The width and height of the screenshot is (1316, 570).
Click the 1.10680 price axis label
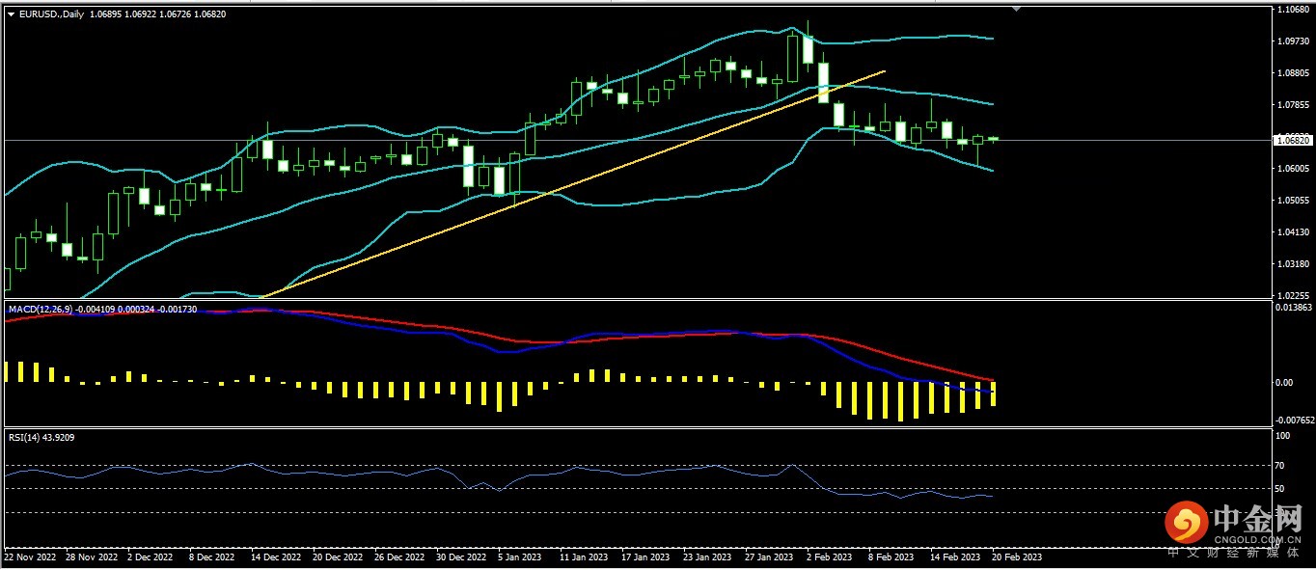(x=1292, y=10)
